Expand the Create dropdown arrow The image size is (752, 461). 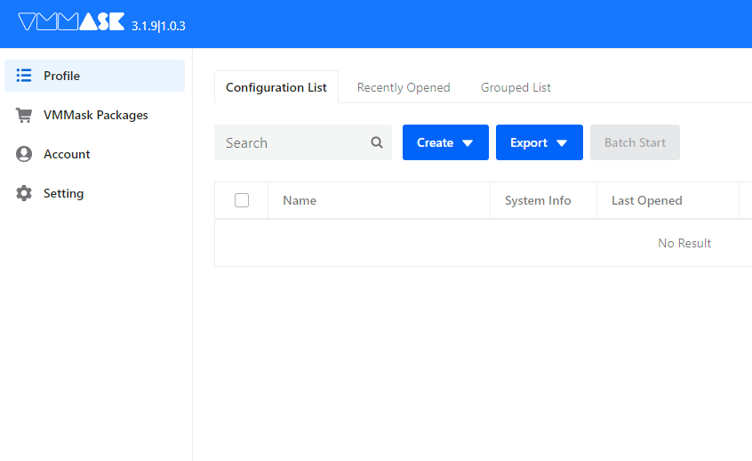(468, 143)
